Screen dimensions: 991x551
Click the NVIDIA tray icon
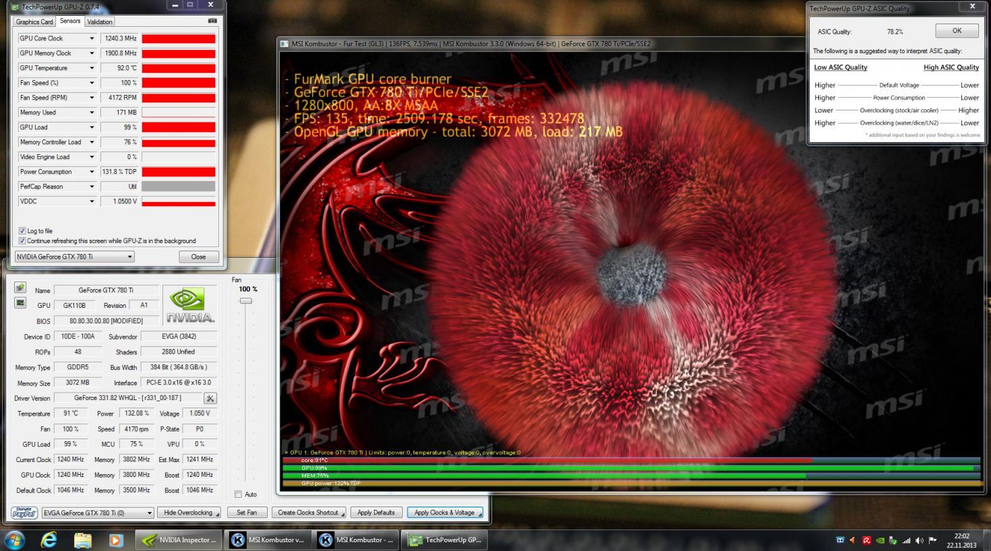pyautogui.click(x=880, y=540)
